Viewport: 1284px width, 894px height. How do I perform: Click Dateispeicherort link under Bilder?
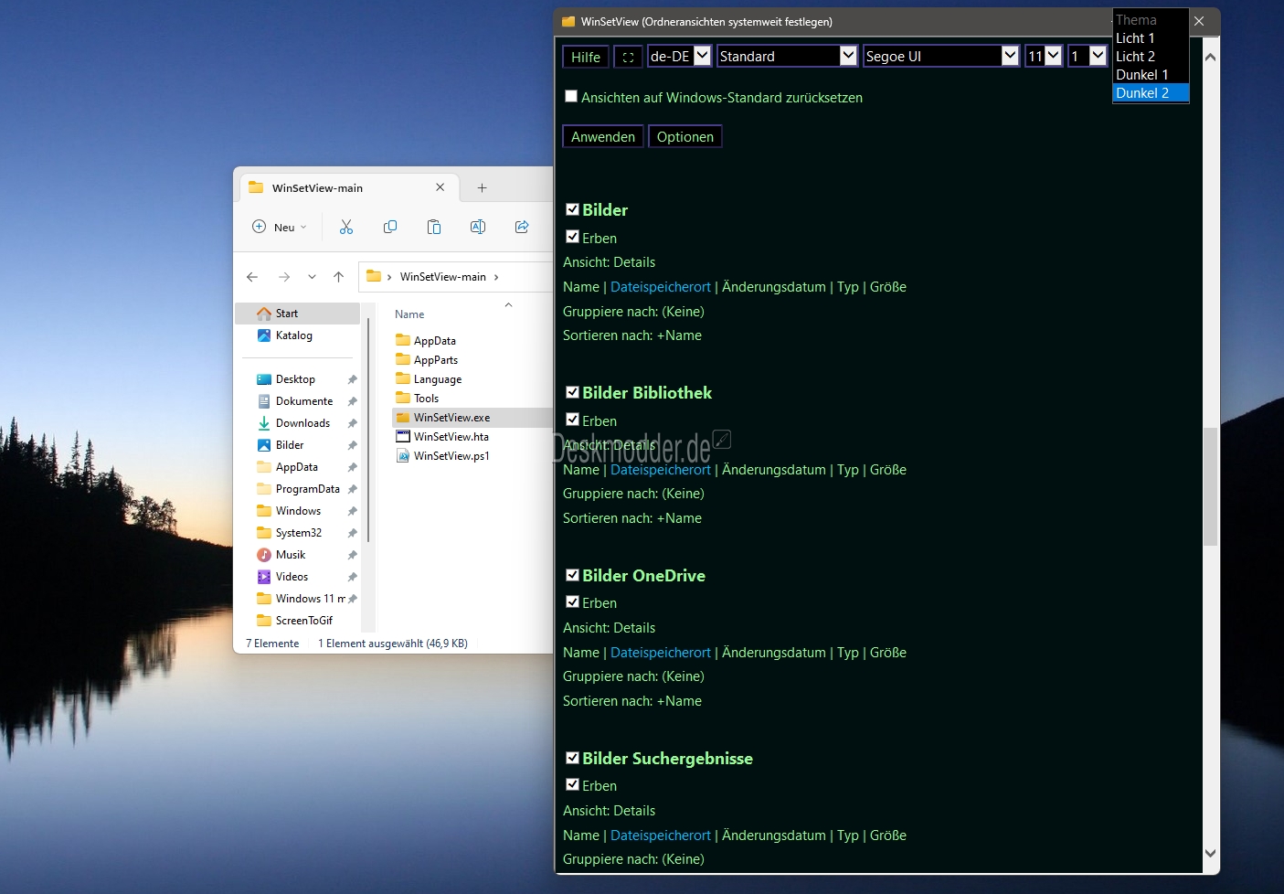click(x=661, y=287)
